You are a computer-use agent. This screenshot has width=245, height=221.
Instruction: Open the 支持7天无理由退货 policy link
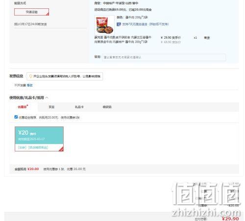[x=146, y=24]
